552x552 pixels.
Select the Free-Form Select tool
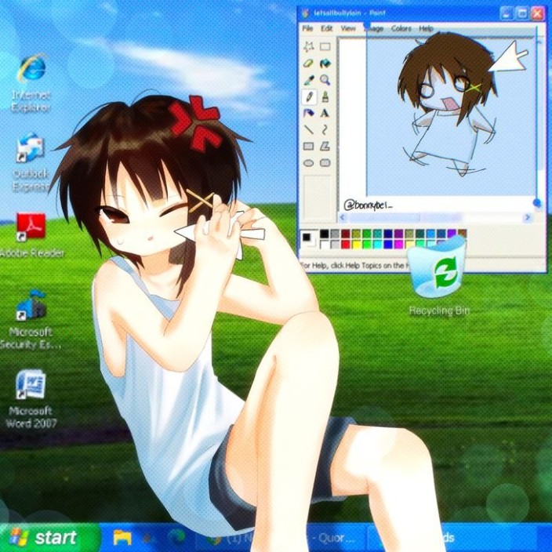click(309, 47)
